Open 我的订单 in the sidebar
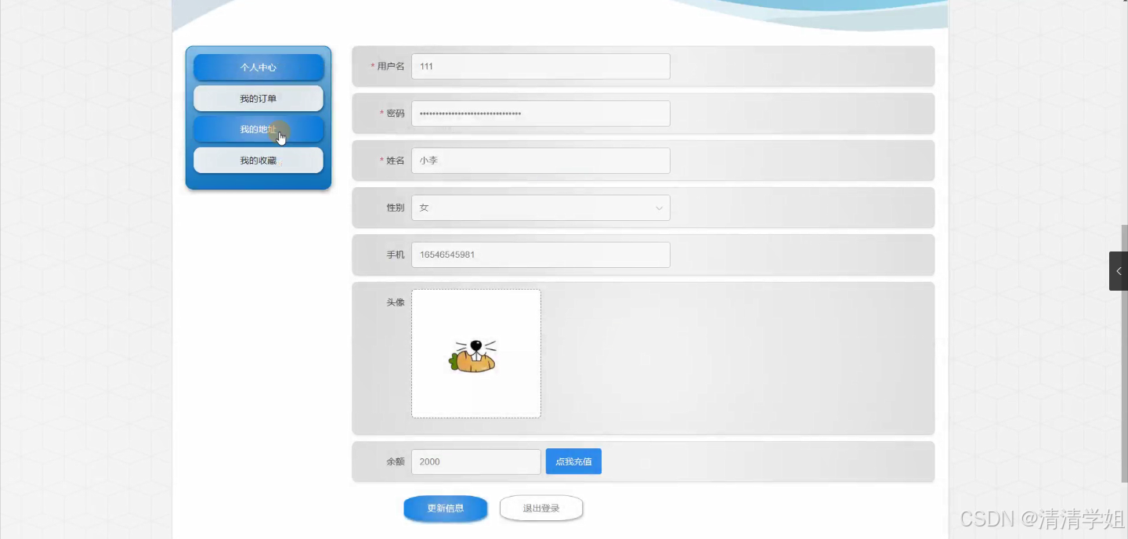This screenshot has height=539, width=1128. [x=258, y=99]
